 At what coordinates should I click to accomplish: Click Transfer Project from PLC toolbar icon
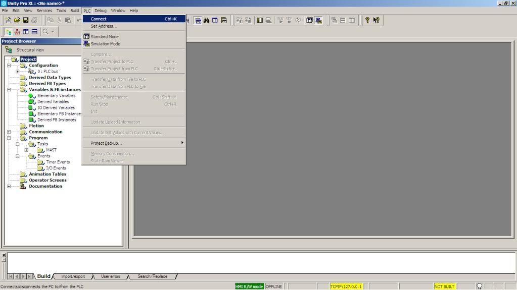click(x=248, y=20)
